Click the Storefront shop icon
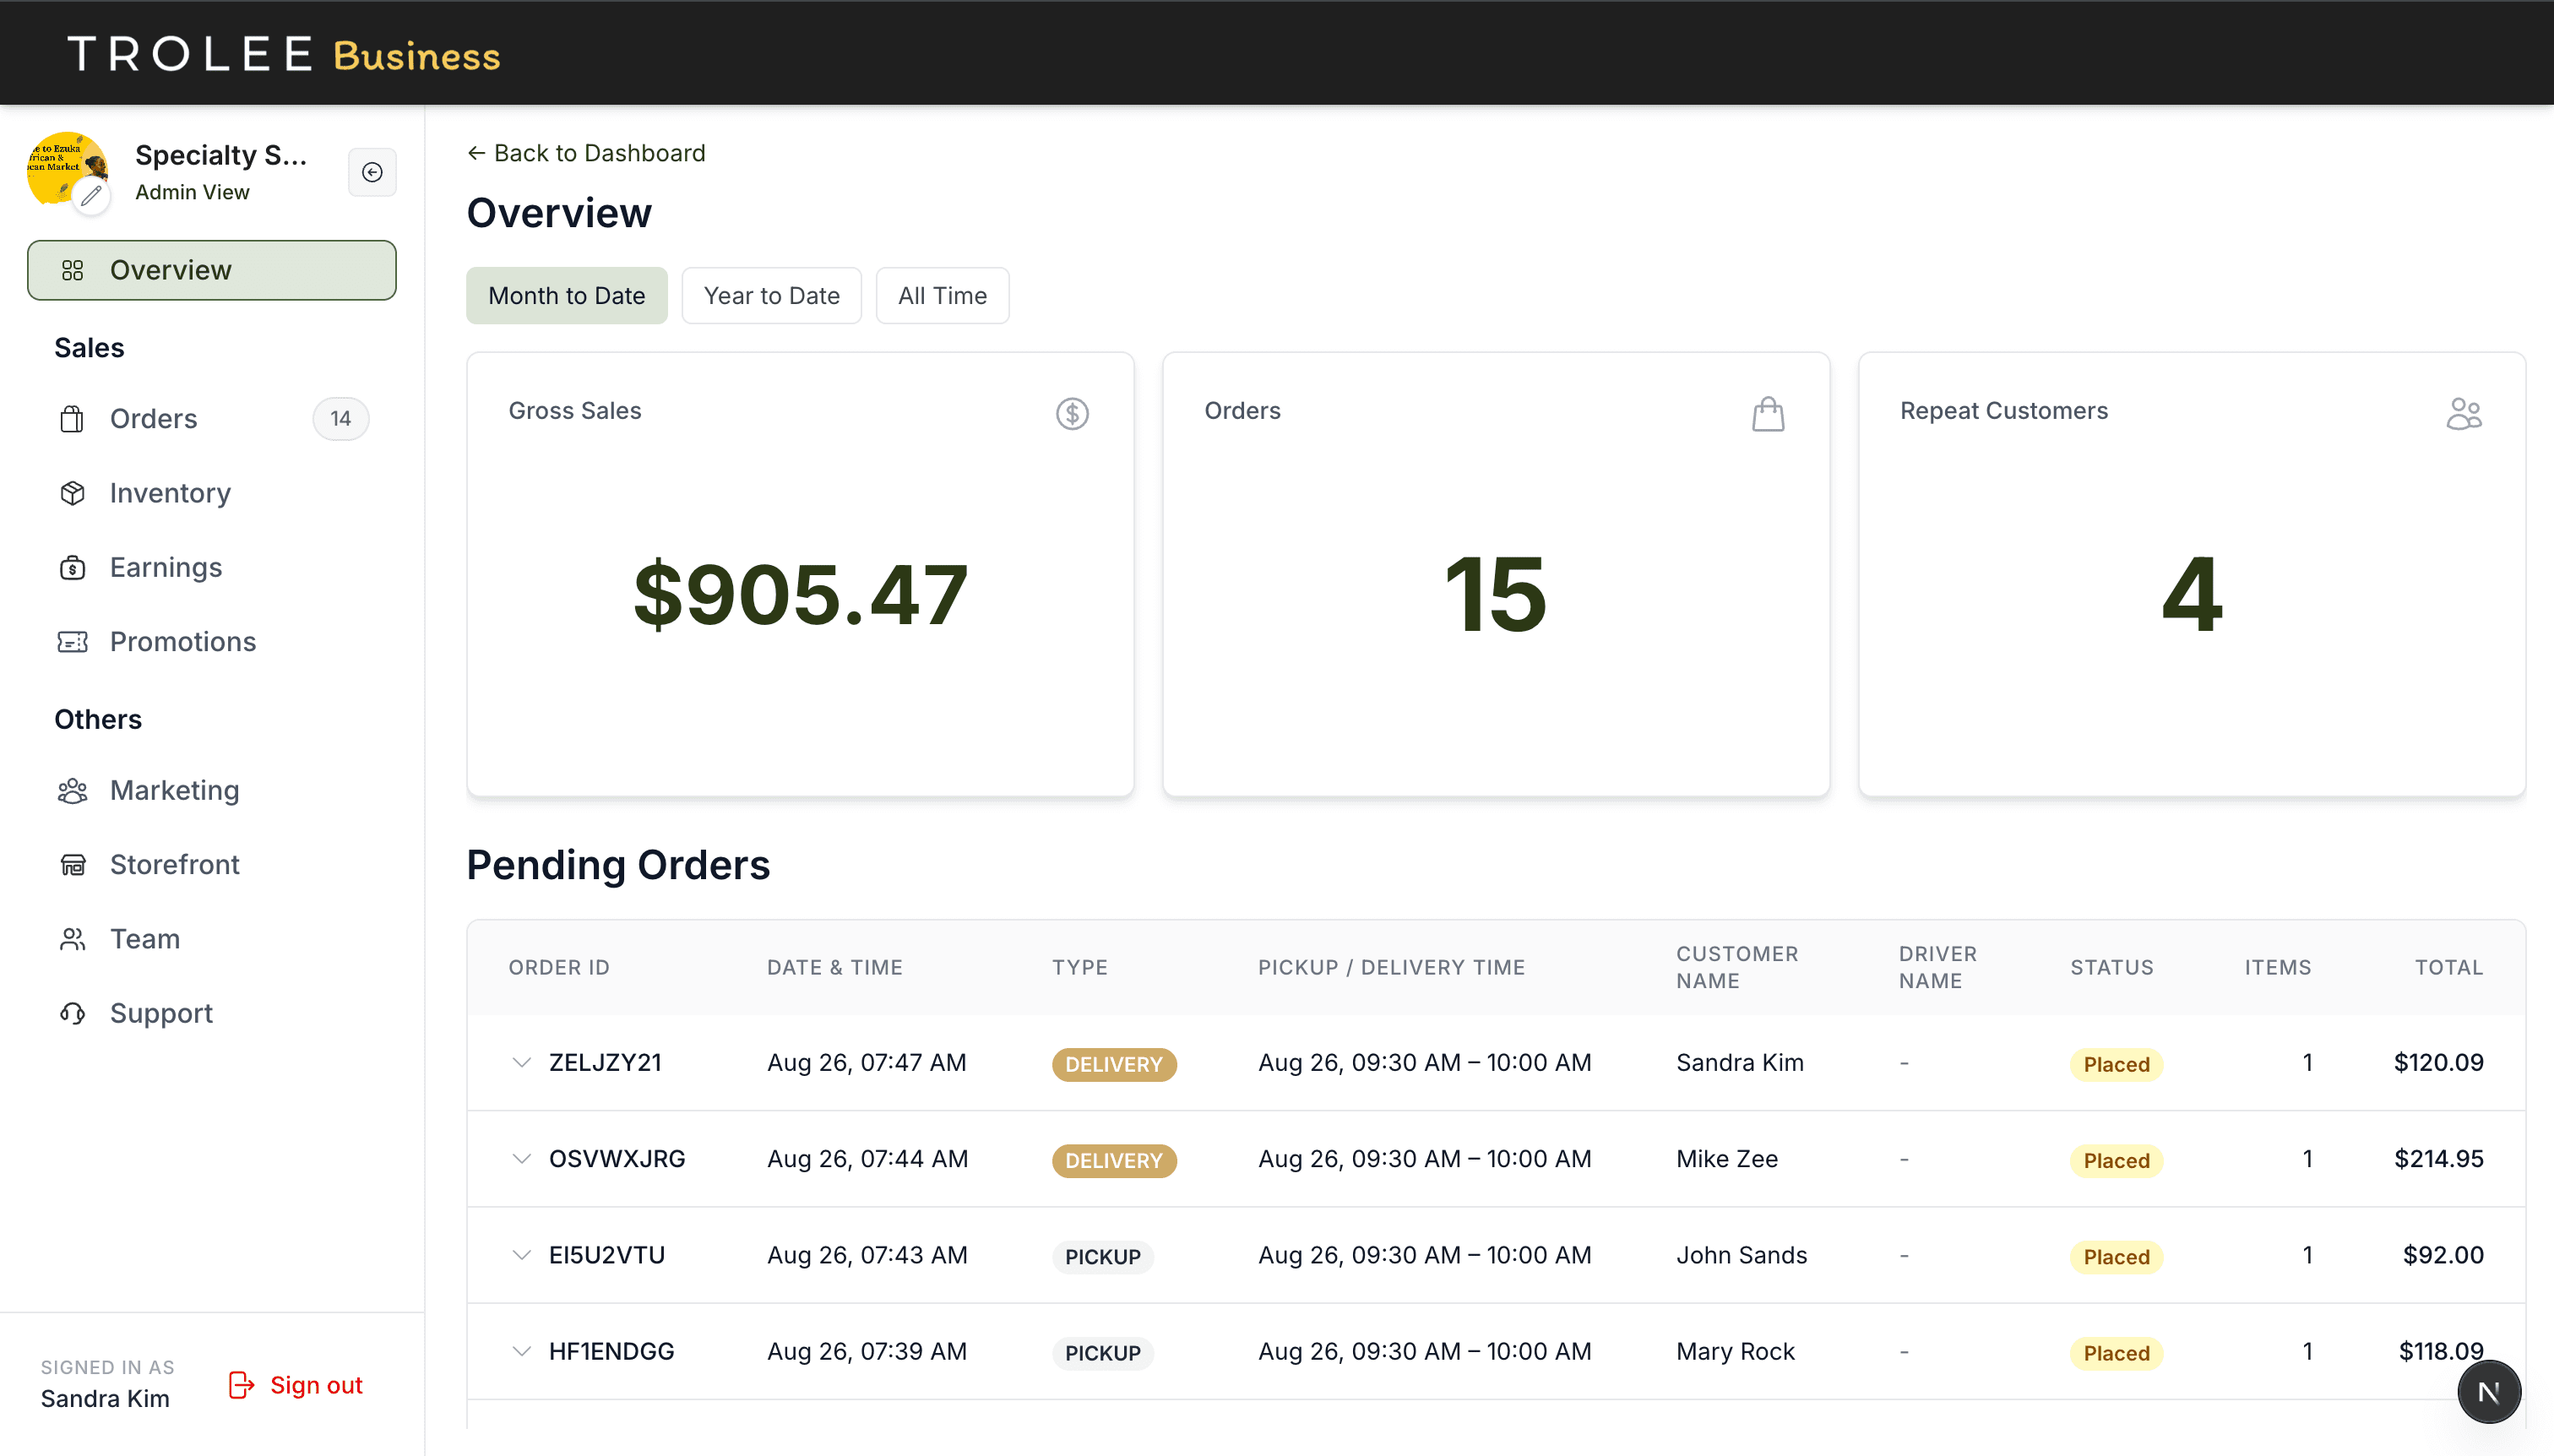The height and width of the screenshot is (1456, 2554). coord(73,865)
